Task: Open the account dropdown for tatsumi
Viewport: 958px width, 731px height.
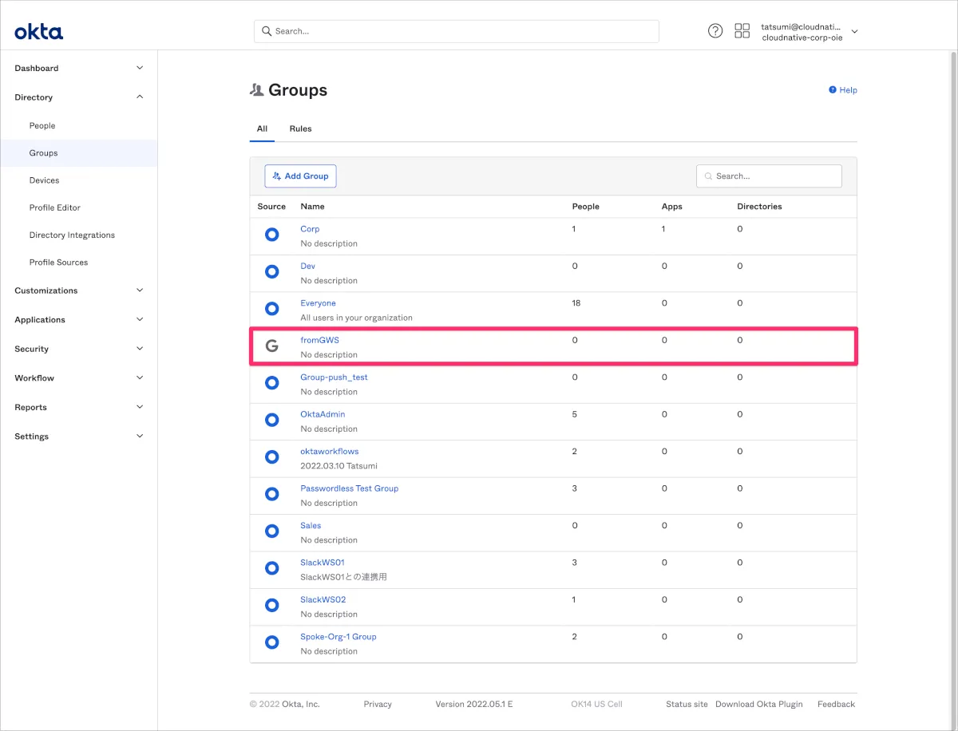Action: point(854,32)
